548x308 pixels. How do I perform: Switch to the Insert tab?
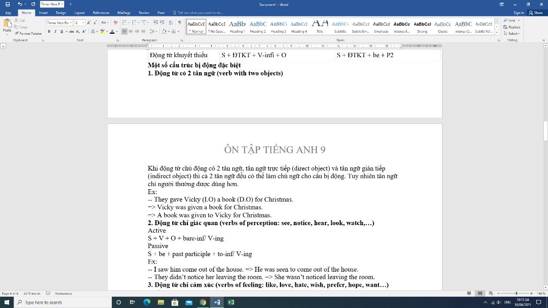(x=43, y=13)
